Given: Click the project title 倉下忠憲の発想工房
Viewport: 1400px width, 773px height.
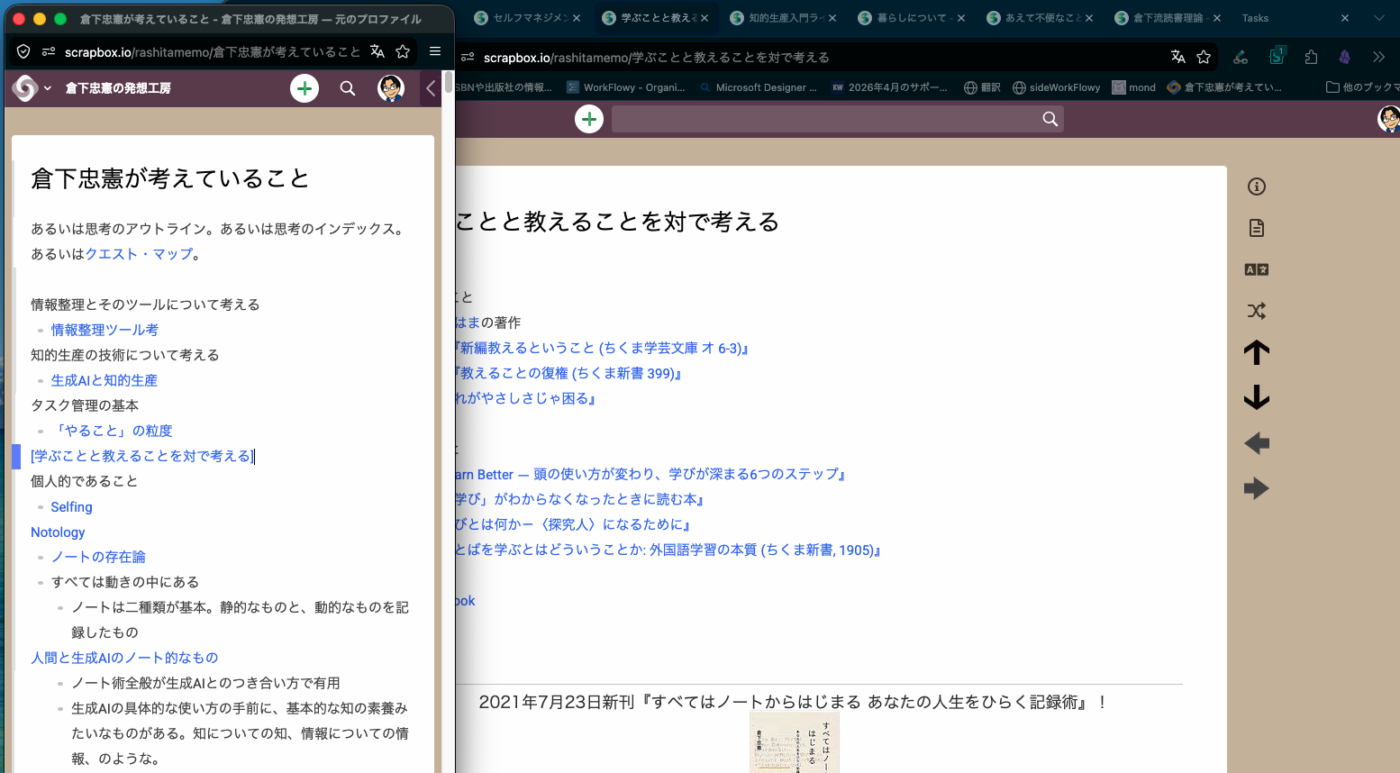Looking at the screenshot, I should (x=118, y=88).
